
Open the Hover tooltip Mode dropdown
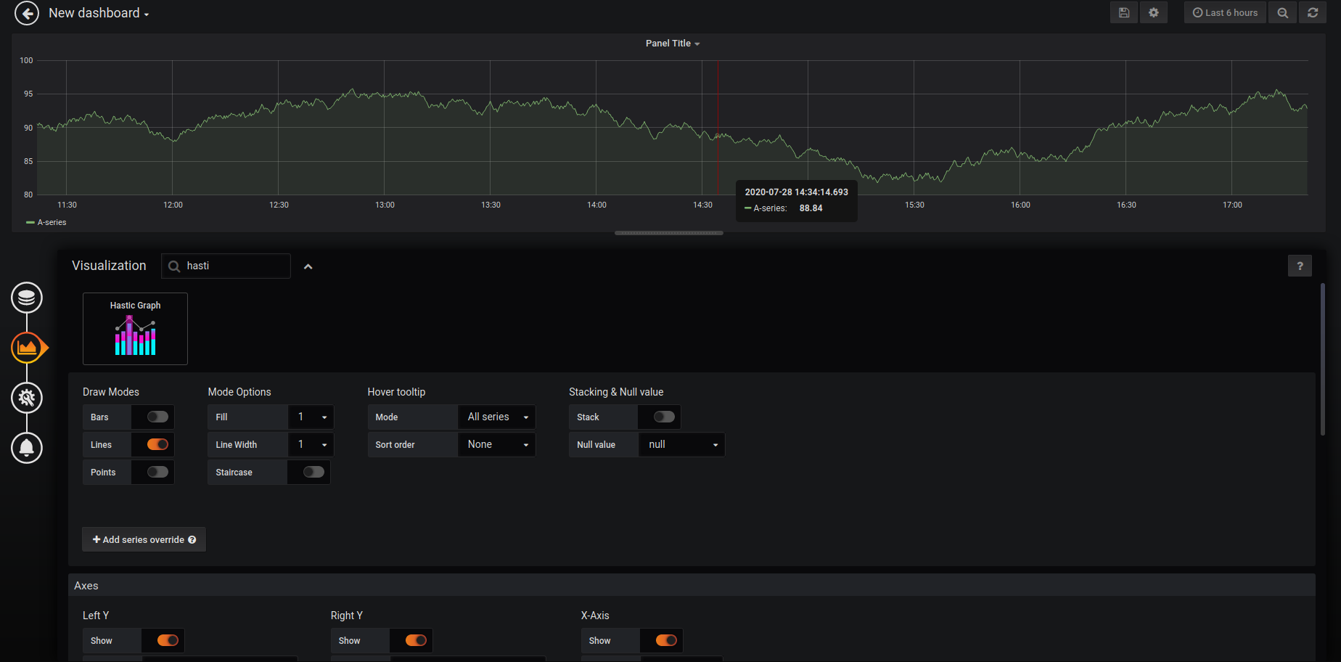497,417
